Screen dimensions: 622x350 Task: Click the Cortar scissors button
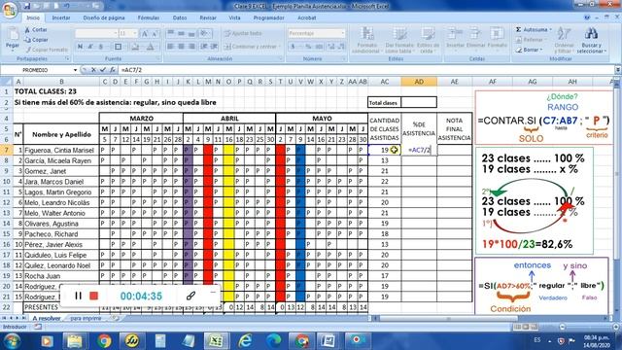(x=36, y=30)
